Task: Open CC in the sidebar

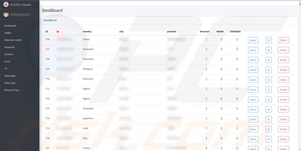Action: click(6, 69)
